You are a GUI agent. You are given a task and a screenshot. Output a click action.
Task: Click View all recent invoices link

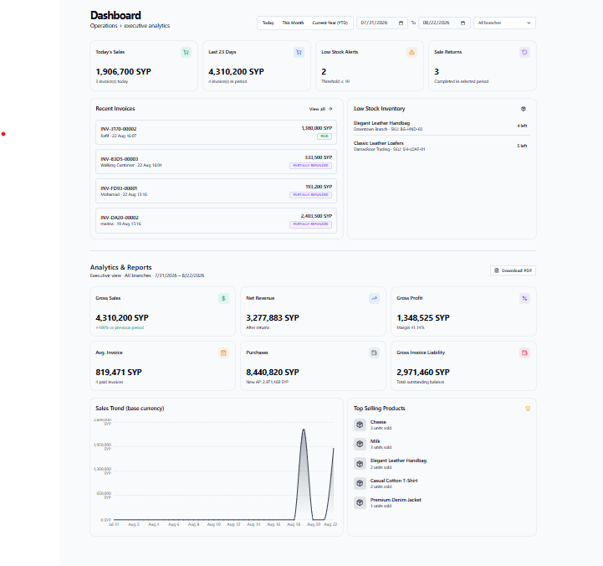[320, 110]
